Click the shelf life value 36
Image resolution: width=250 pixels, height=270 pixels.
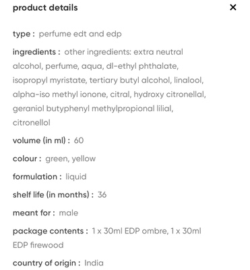click(102, 194)
